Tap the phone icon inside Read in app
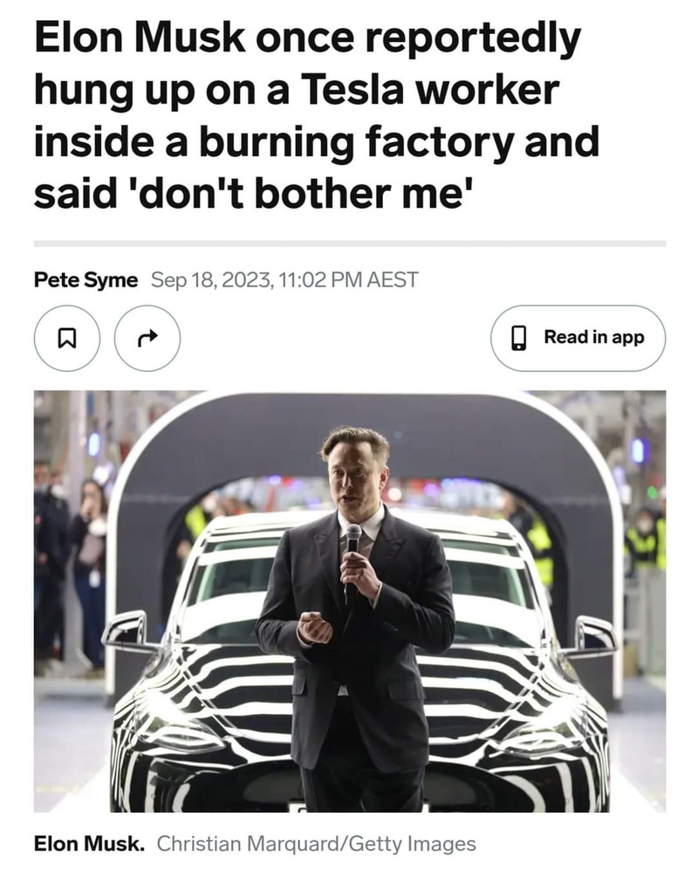Image resolution: width=698 pixels, height=873 pixels. click(519, 338)
